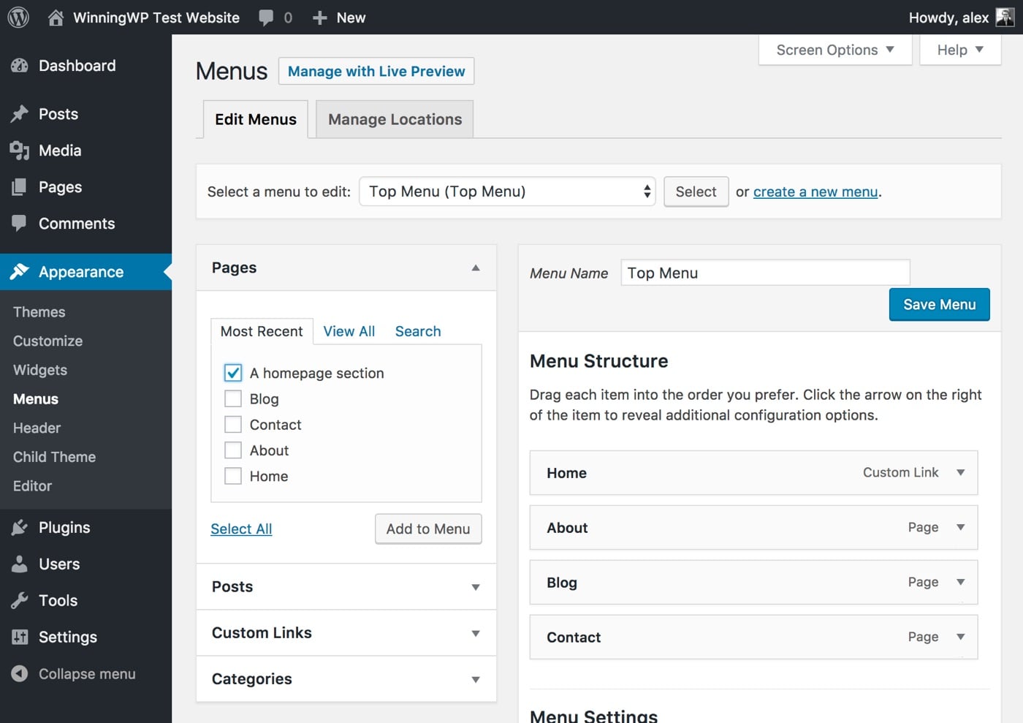Viewport: 1023px width, 723px height.
Task: Open the Select a menu to edit dropdown
Action: pyautogui.click(x=507, y=192)
